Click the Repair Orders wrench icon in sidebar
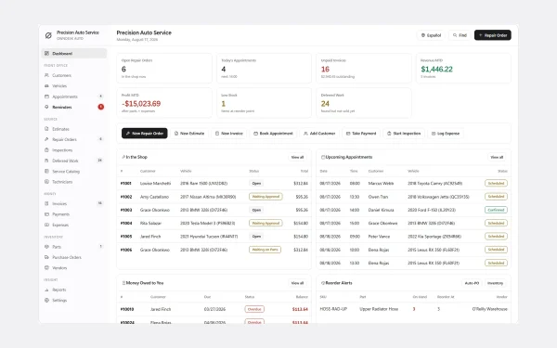The image size is (557, 348). click(46, 139)
